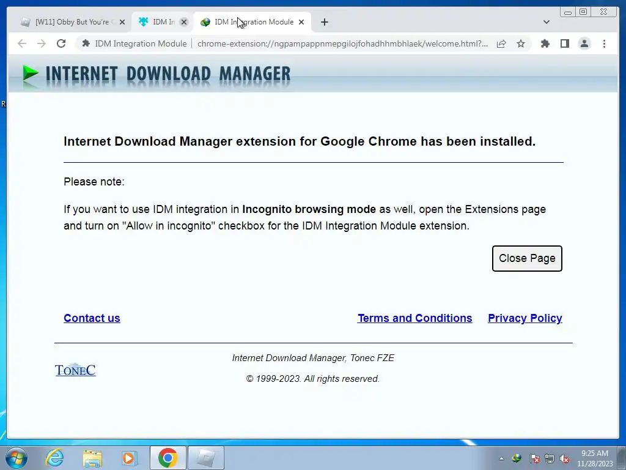
Task: Open the Privacy Policy link
Action: click(x=525, y=318)
